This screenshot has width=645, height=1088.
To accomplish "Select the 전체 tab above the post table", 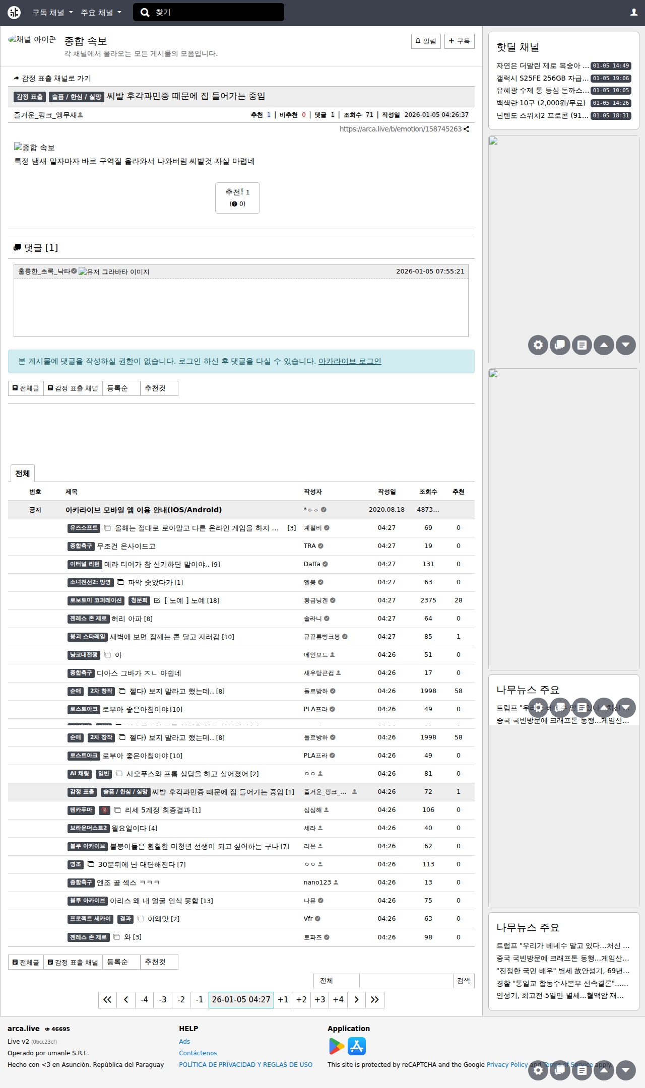I will tap(23, 473).
